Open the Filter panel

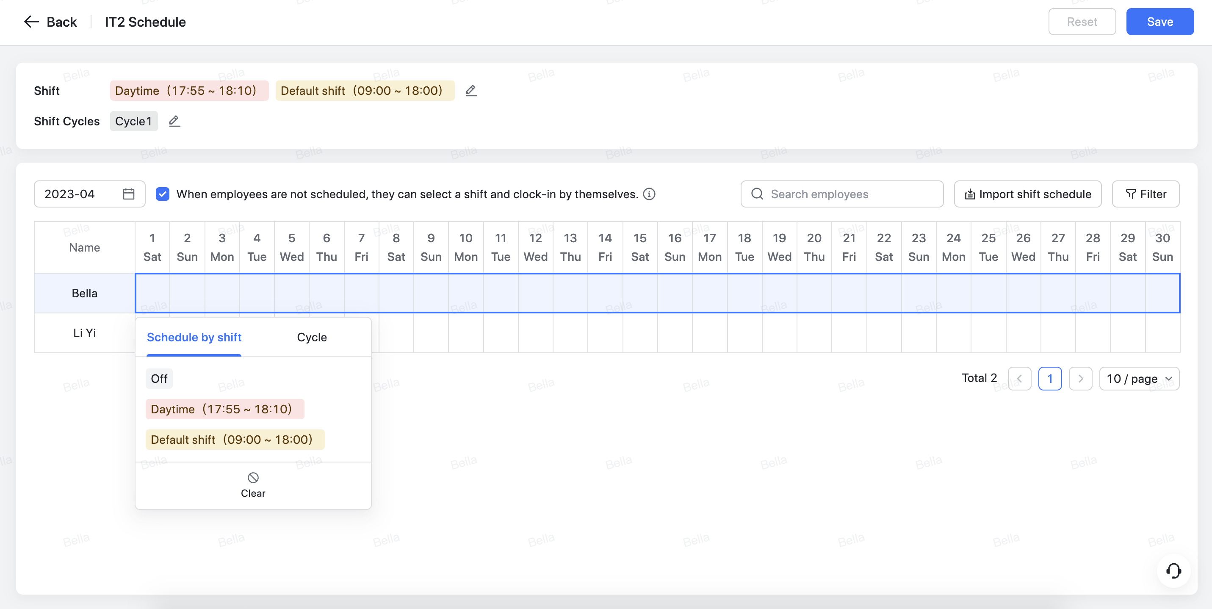coord(1145,194)
